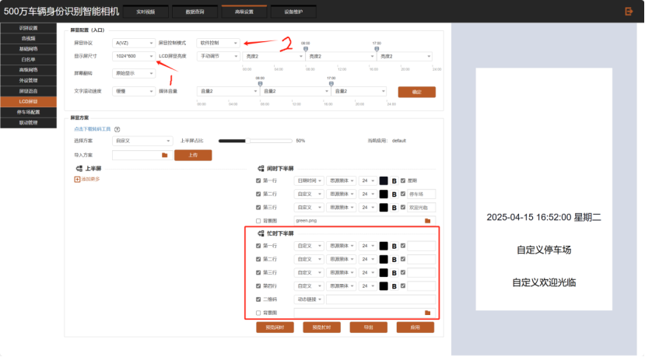
Task: Click black color swatch in idle section 第一行
Action: [x=384, y=180]
